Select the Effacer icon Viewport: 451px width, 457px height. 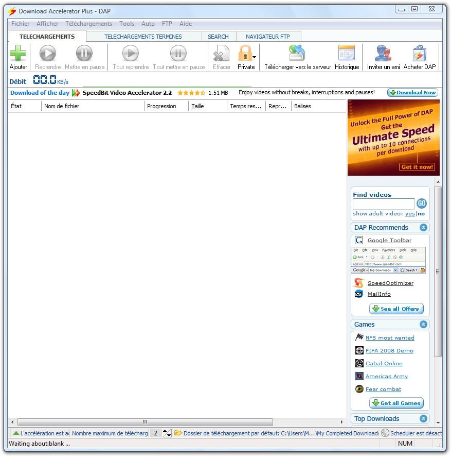221,53
